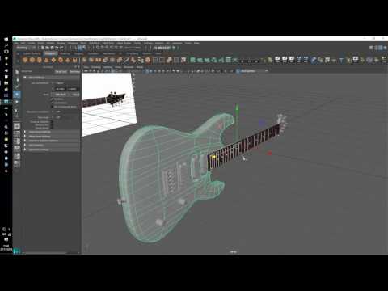388x291 pixels.
Task: Enable the Preserve UVs checkbox
Action: coord(52,125)
